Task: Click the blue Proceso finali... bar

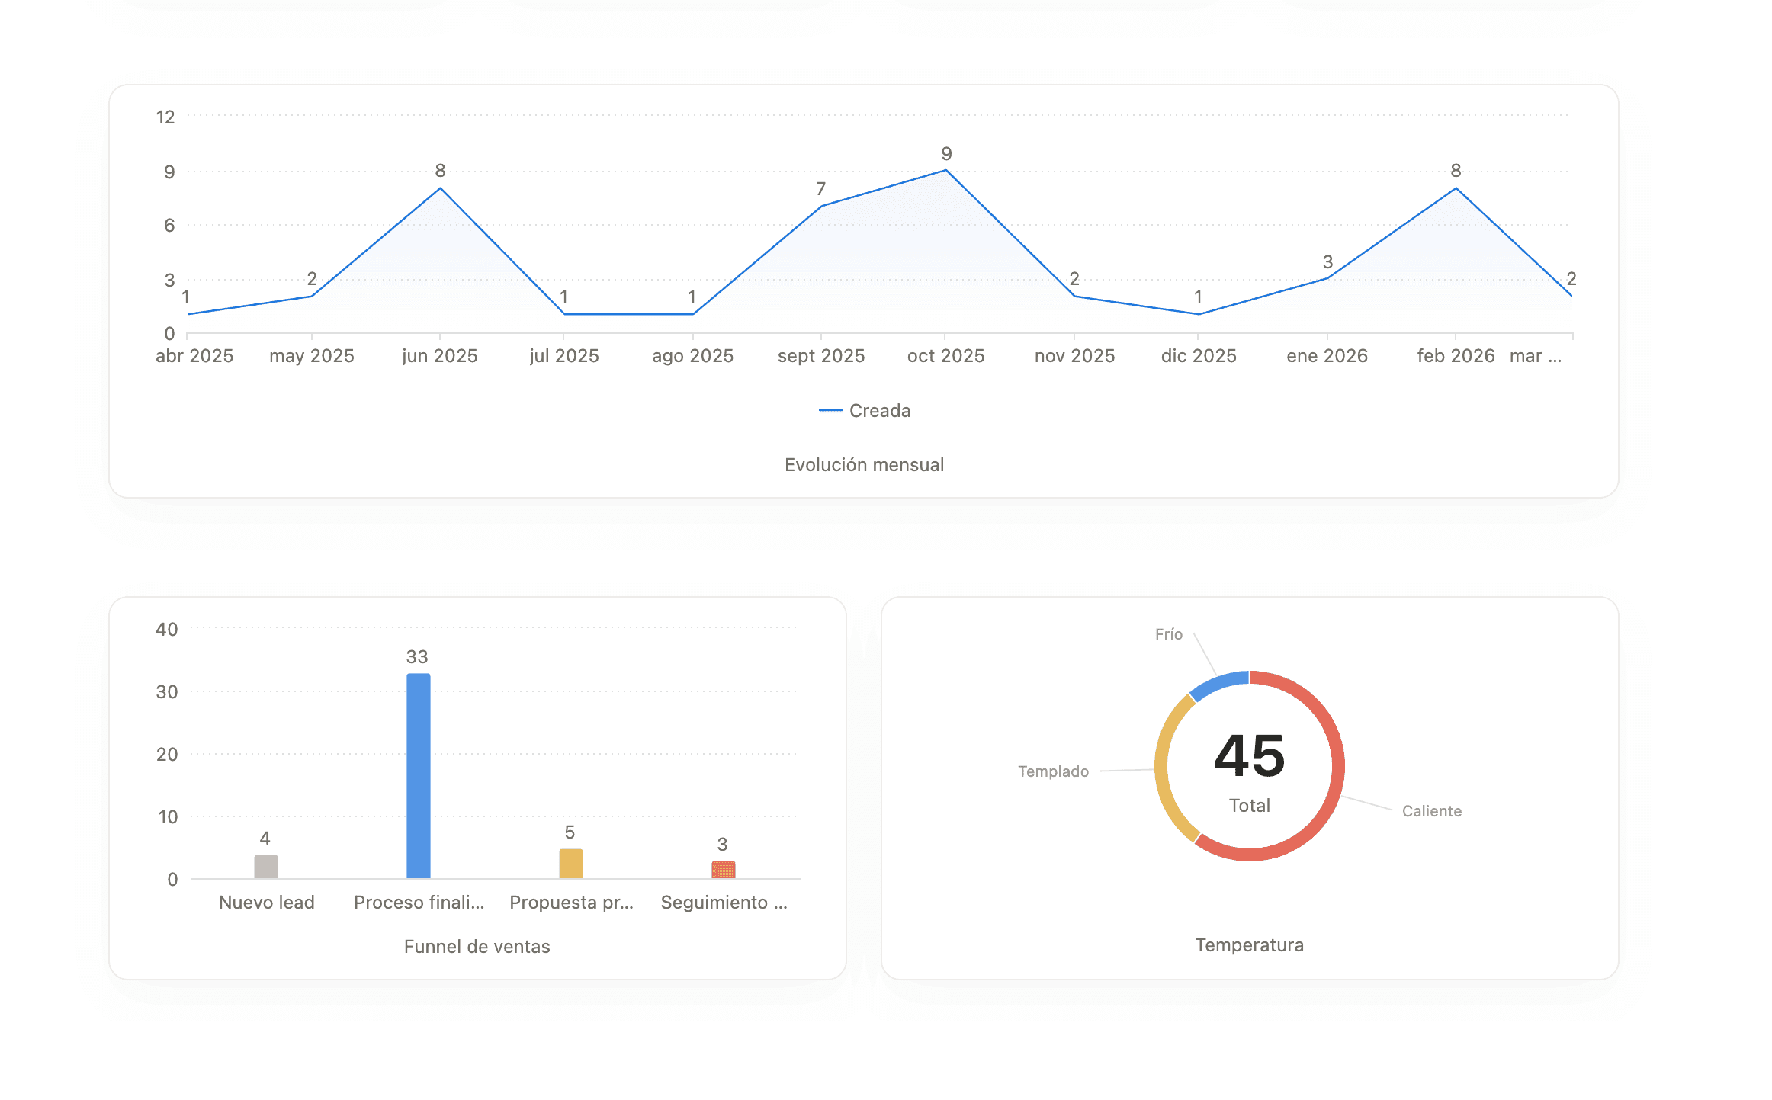Action: coord(418,776)
